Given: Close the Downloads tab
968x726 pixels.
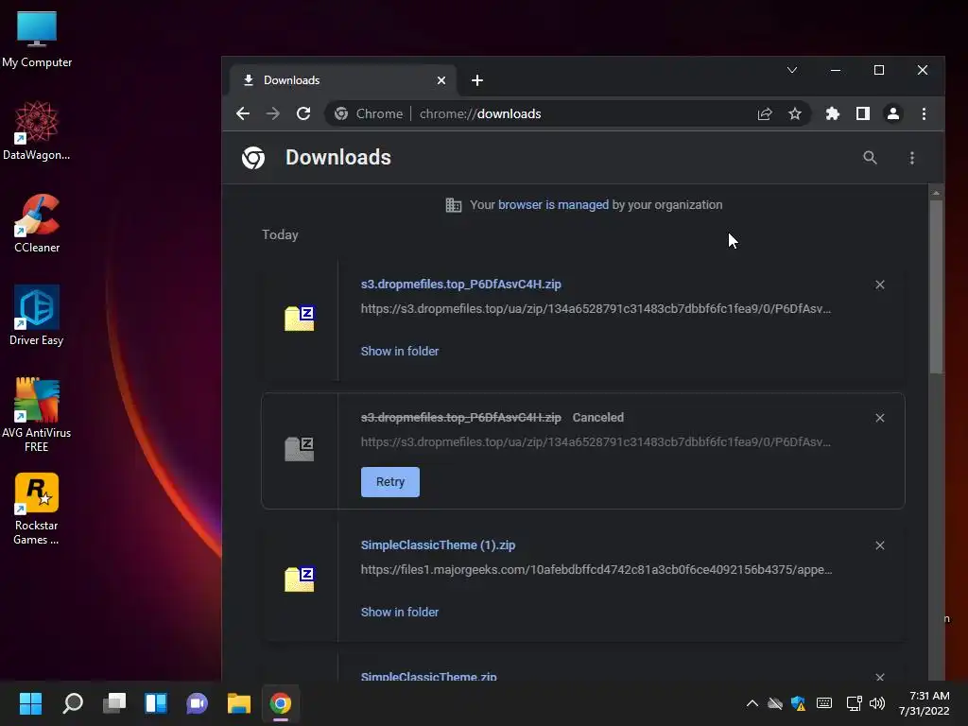Looking at the screenshot, I should point(441,80).
